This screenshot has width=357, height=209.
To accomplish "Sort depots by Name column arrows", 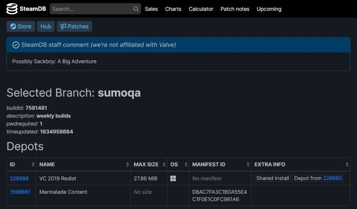I will 126,164.
